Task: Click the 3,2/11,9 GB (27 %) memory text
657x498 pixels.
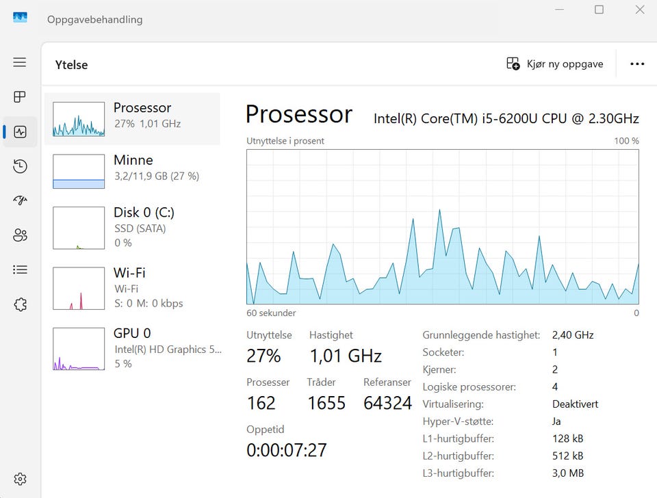Action: pyautogui.click(x=157, y=176)
